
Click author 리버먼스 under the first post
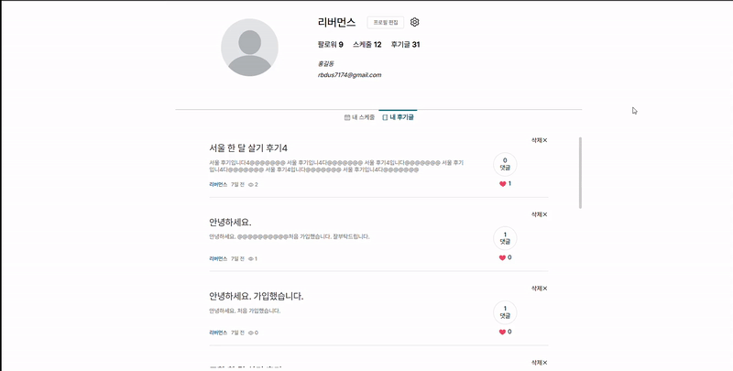tap(218, 184)
